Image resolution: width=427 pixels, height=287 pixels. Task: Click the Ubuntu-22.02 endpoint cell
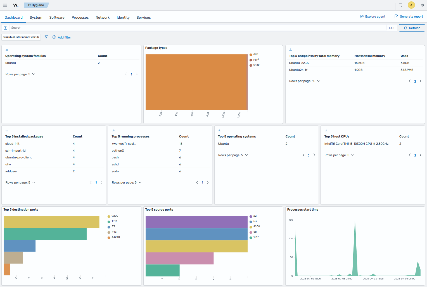(x=299, y=63)
